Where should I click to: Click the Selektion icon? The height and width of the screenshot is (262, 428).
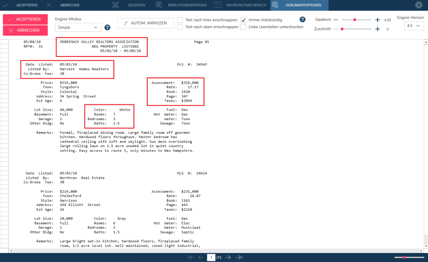tap(116, 5)
